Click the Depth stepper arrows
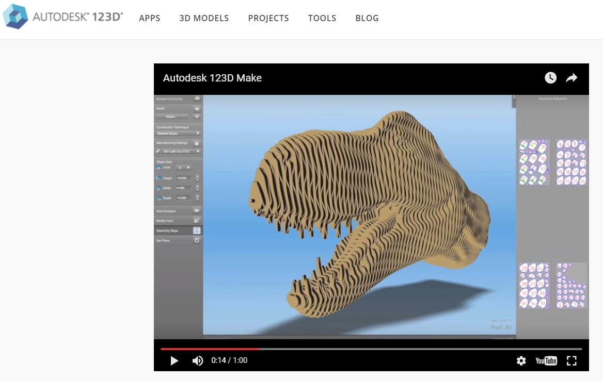Image resolution: width=603 pixels, height=381 pixels. (x=197, y=198)
